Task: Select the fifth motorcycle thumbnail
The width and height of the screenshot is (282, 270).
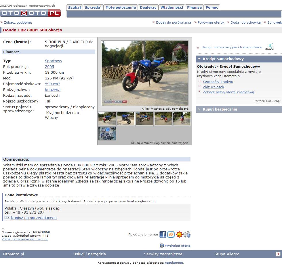Action: coord(182,119)
